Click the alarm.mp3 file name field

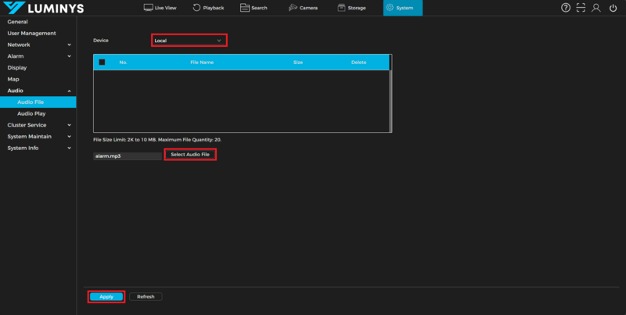coord(127,156)
